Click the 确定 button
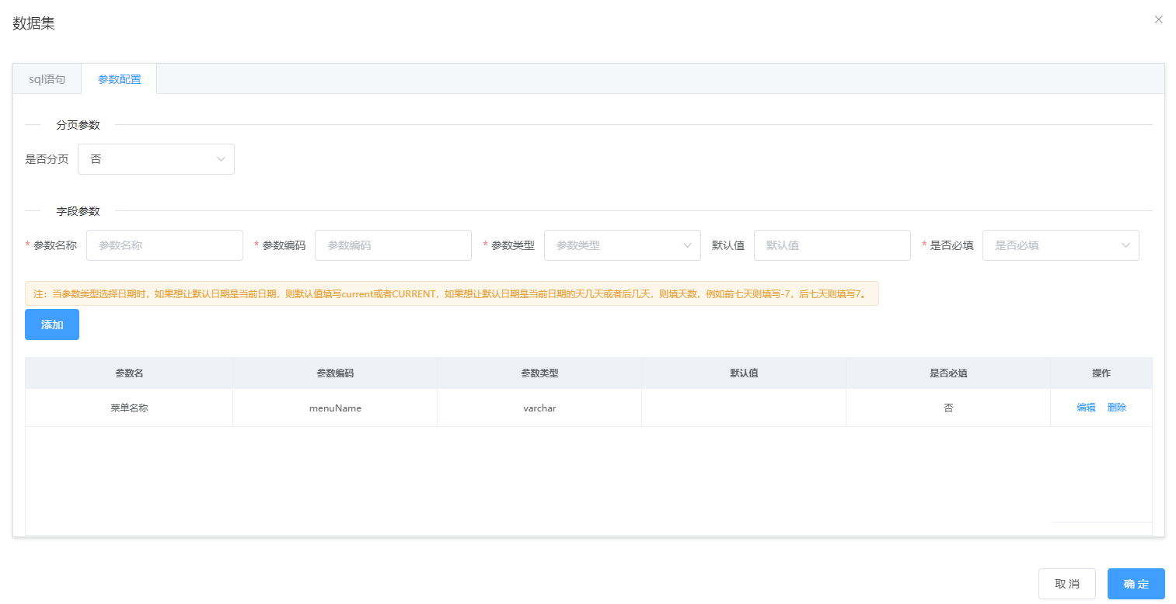 [x=1135, y=583]
